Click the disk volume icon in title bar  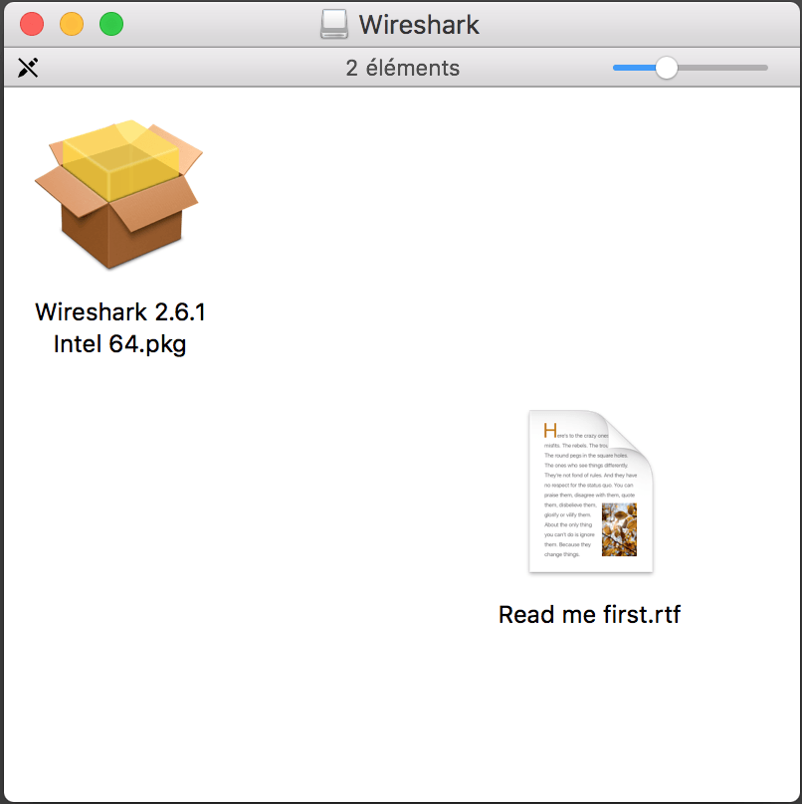[x=334, y=24]
